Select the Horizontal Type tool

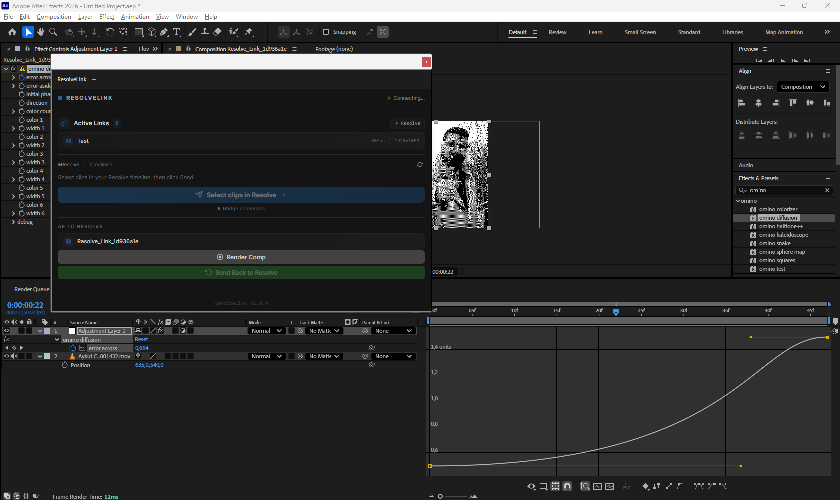click(176, 32)
